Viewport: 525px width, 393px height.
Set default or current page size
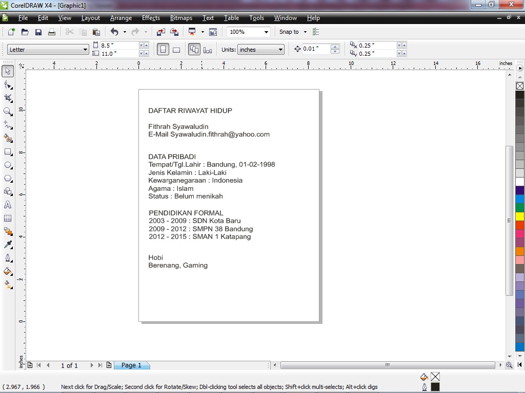[194, 50]
